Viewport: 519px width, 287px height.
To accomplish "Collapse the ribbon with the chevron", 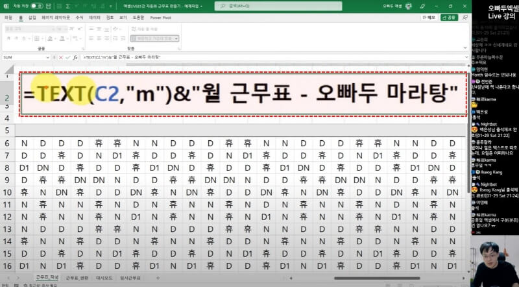I will point(465,48).
